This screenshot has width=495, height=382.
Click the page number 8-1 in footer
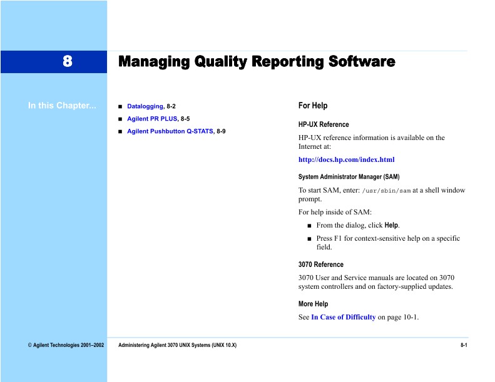coord(464,345)
